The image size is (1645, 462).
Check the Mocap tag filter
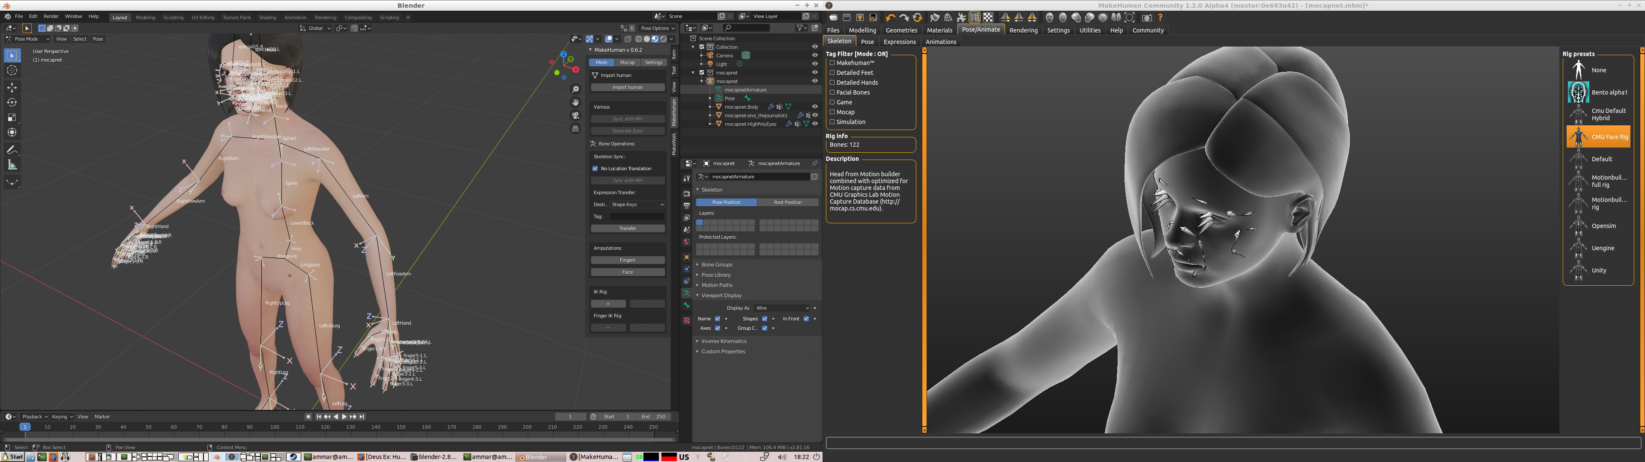tap(832, 112)
